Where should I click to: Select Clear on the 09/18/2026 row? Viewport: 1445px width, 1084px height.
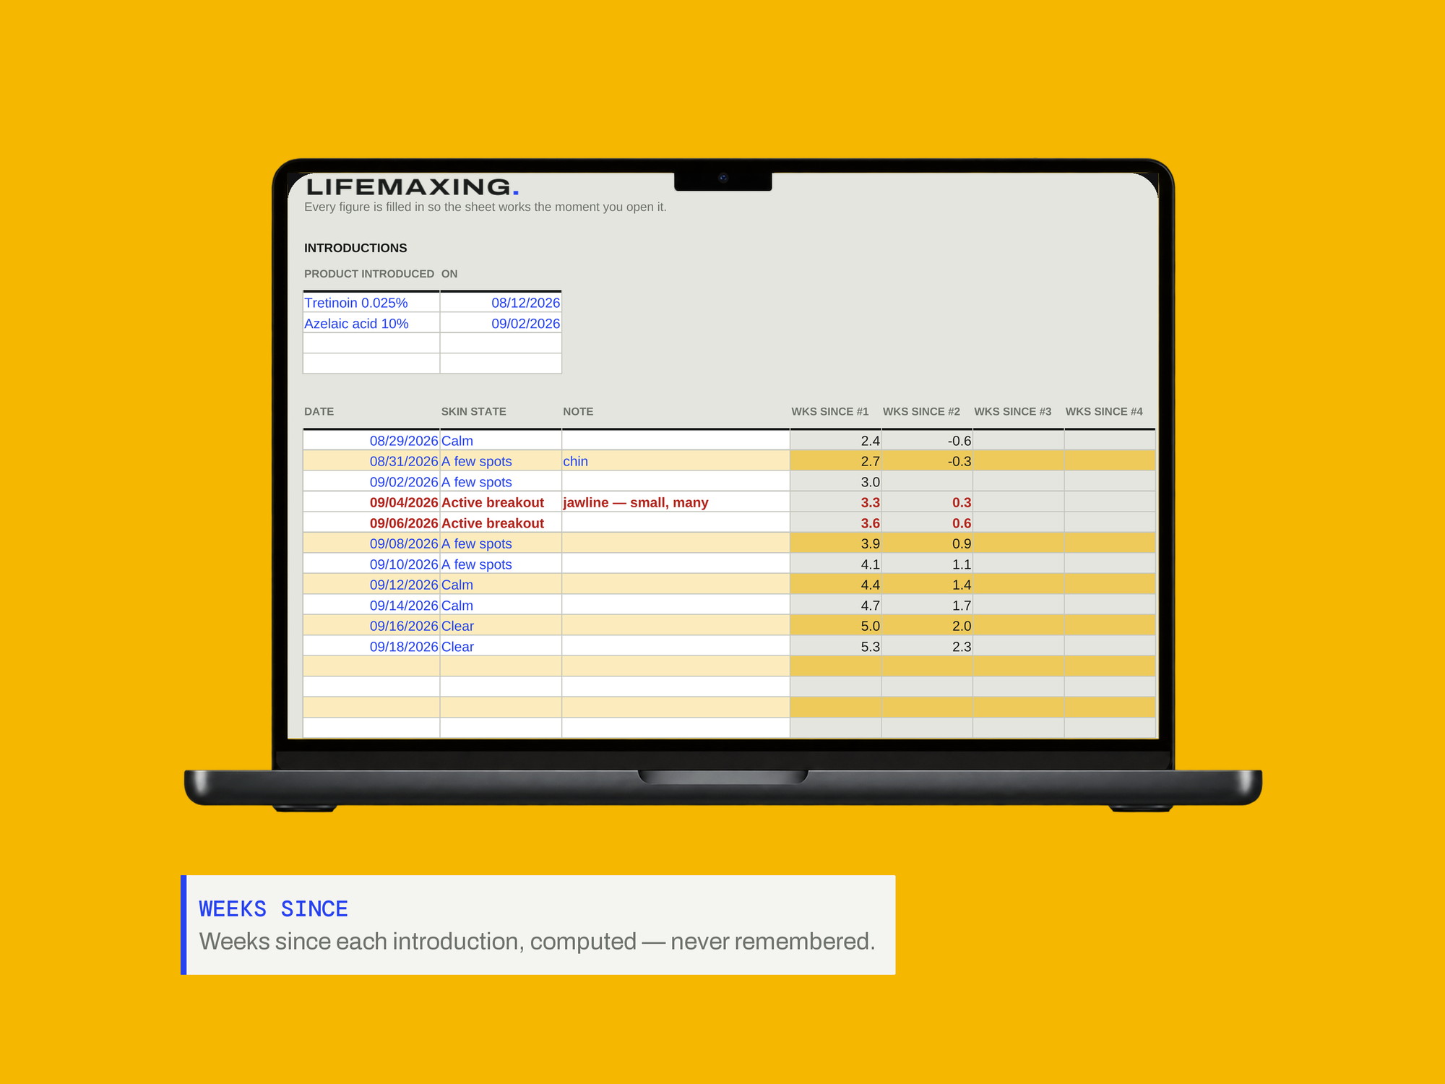coord(501,646)
